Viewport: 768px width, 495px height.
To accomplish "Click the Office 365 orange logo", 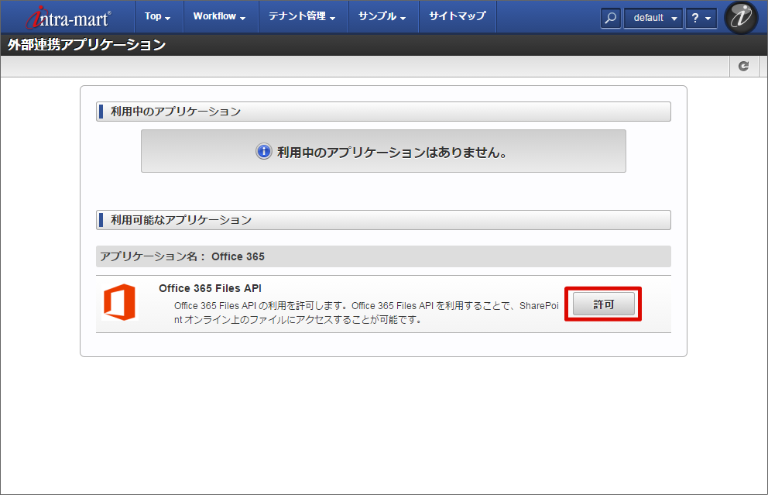I will pos(119,302).
